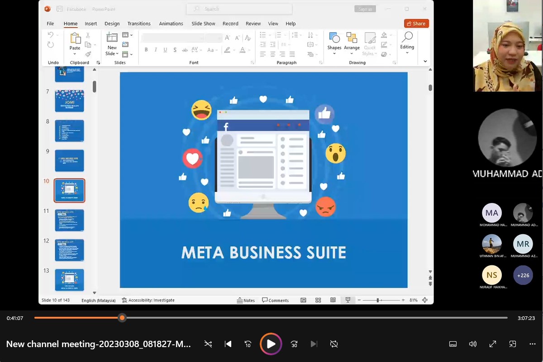
Task: Toggle text Shadow formatting
Action: pos(175,50)
